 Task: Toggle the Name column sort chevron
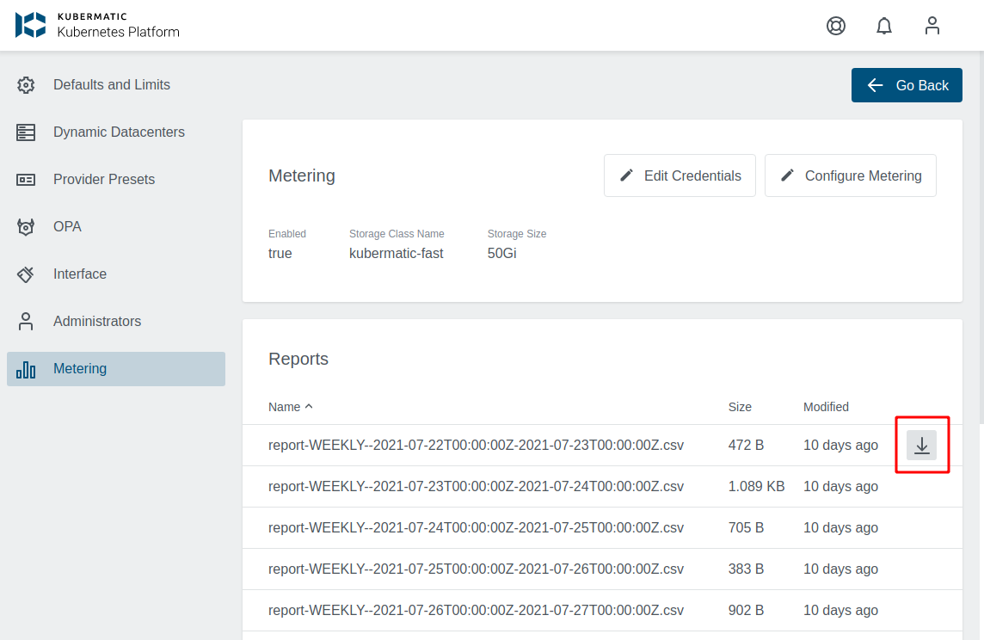point(310,406)
